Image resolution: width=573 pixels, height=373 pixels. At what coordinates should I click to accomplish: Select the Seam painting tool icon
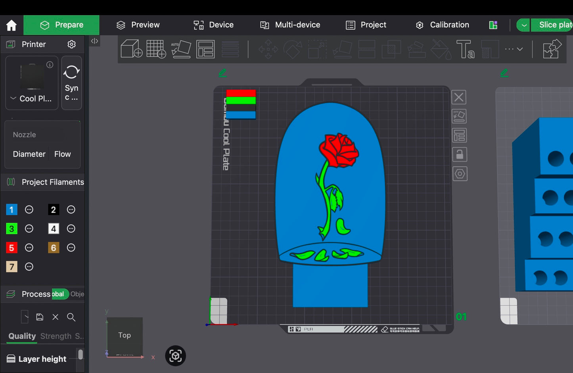[490, 49]
